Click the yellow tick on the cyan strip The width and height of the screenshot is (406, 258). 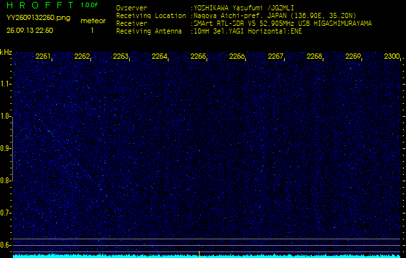click(199, 253)
